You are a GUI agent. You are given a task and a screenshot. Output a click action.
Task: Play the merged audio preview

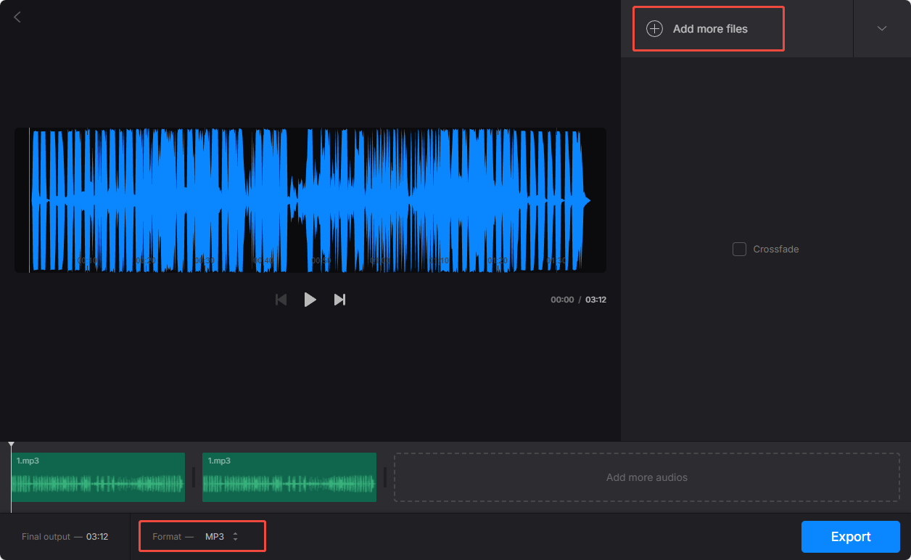310,299
